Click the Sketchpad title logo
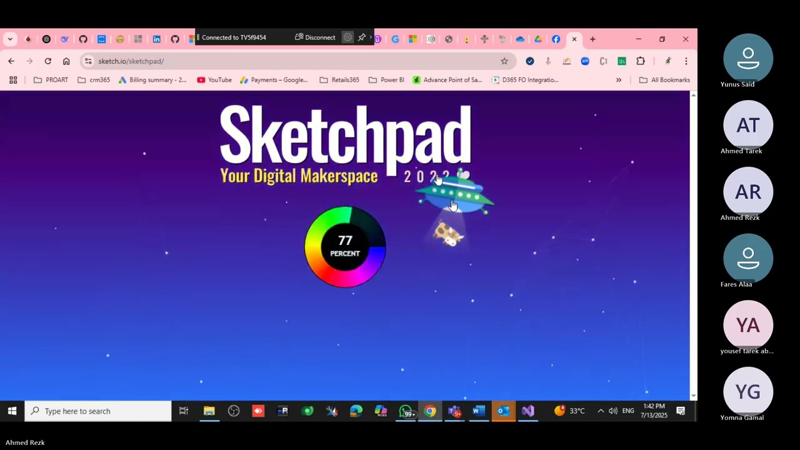Image resolution: width=800 pixels, height=450 pixels. click(x=345, y=141)
